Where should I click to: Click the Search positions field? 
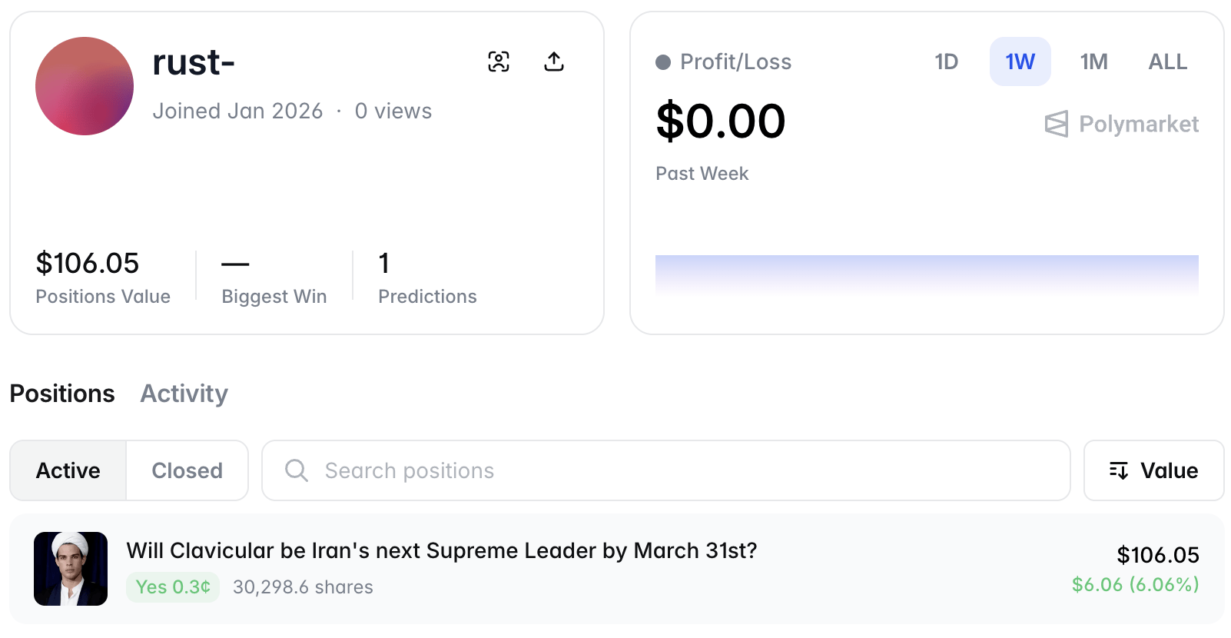pos(676,470)
